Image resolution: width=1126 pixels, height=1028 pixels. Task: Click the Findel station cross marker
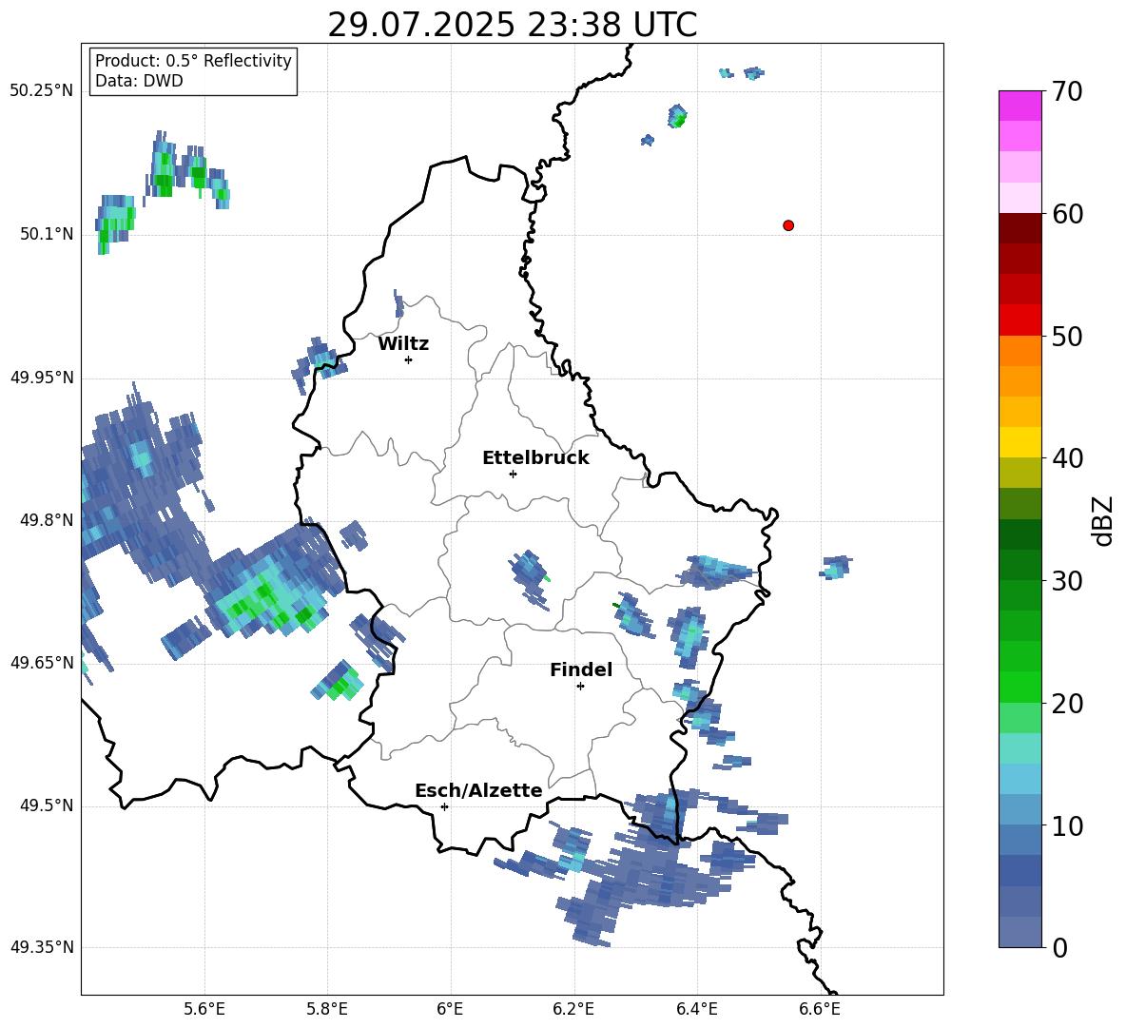click(580, 687)
